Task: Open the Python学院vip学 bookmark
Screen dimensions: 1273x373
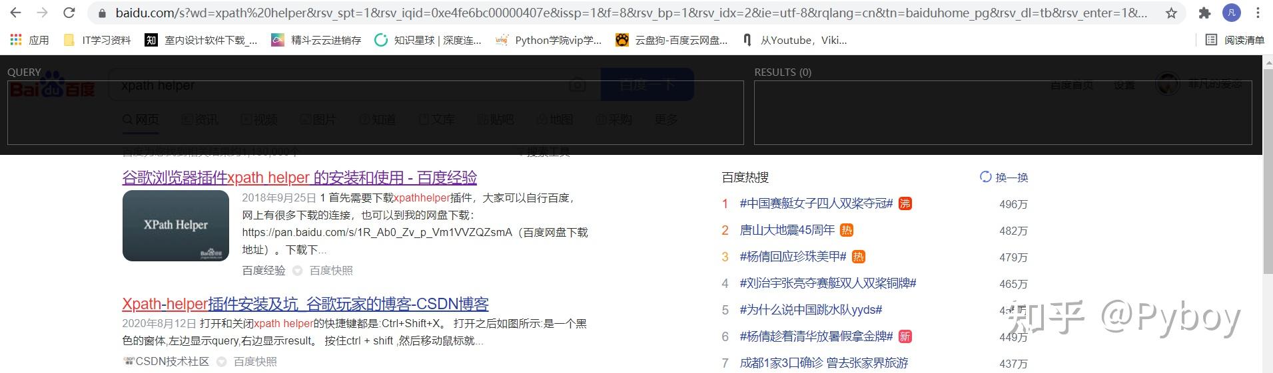Action: click(x=548, y=40)
